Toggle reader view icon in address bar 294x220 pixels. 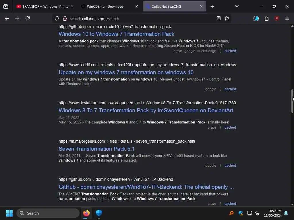pos(218,18)
